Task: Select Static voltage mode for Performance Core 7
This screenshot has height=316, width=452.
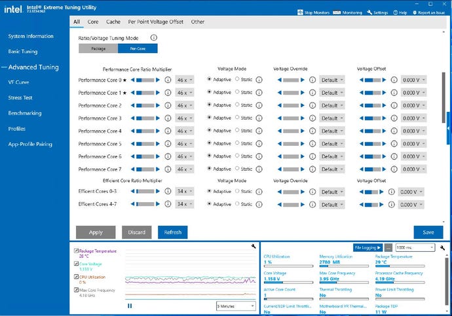Action: tap(237, 169)
